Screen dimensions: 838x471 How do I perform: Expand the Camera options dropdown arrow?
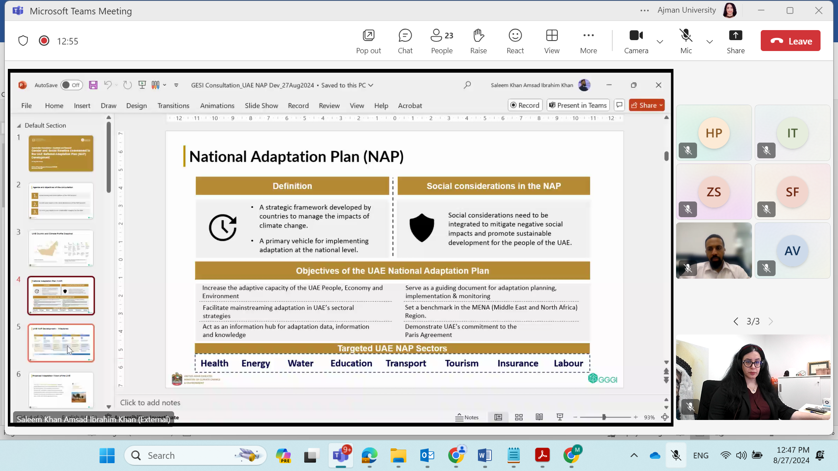click(x=660, y=42)
